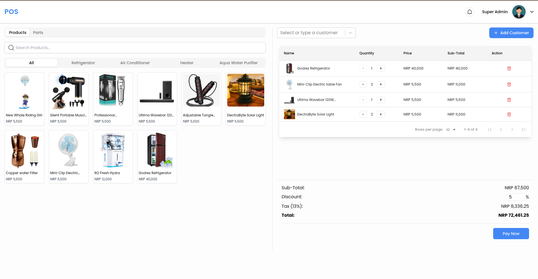Delete Ultima Wavebar from cart
Screen dimensions: 538x279
coord(509,100)
